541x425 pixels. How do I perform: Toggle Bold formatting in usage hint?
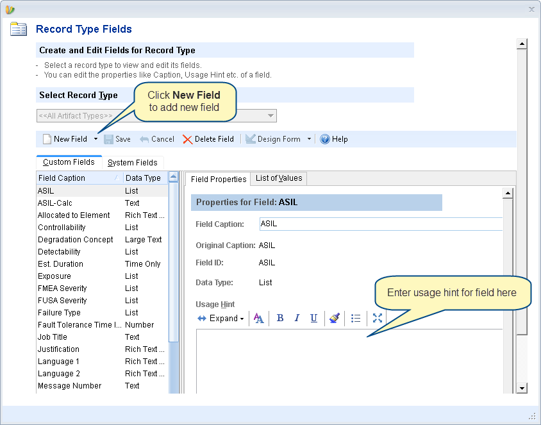(x=280, y=318)
